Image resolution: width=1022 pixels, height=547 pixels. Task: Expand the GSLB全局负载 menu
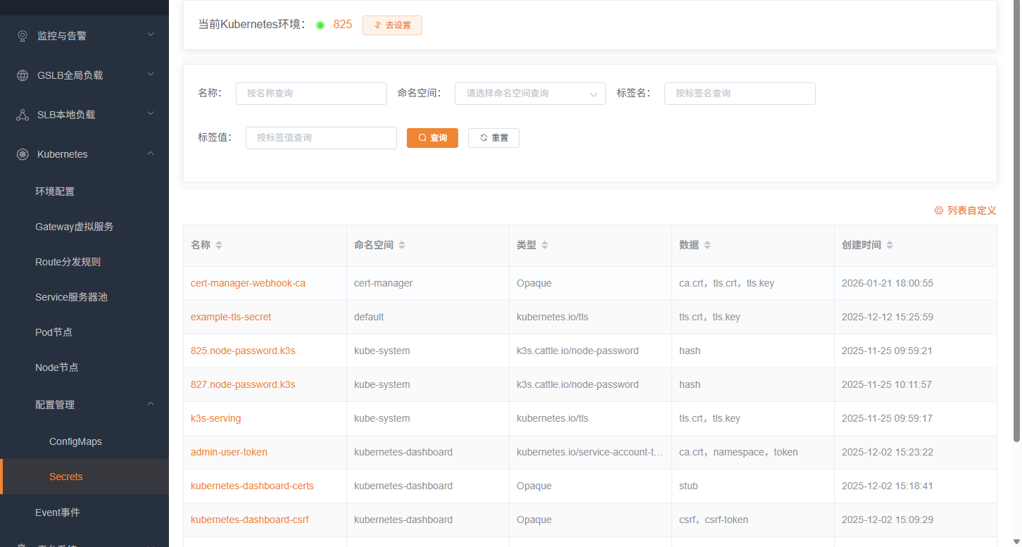(x=151, y=75)
